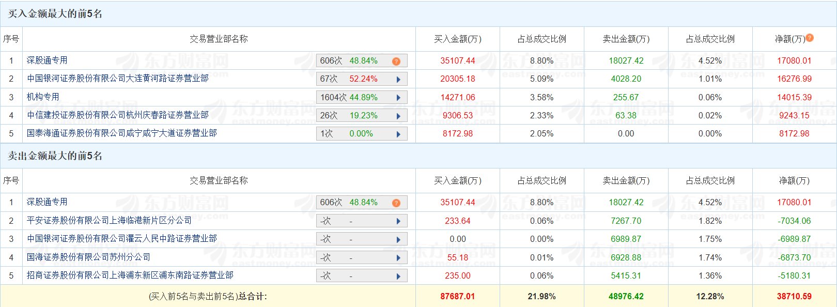Open 中国银河证券大连黄河路证券营业部 link
This screenshot has height=307, width=837.
click(118, 79)
